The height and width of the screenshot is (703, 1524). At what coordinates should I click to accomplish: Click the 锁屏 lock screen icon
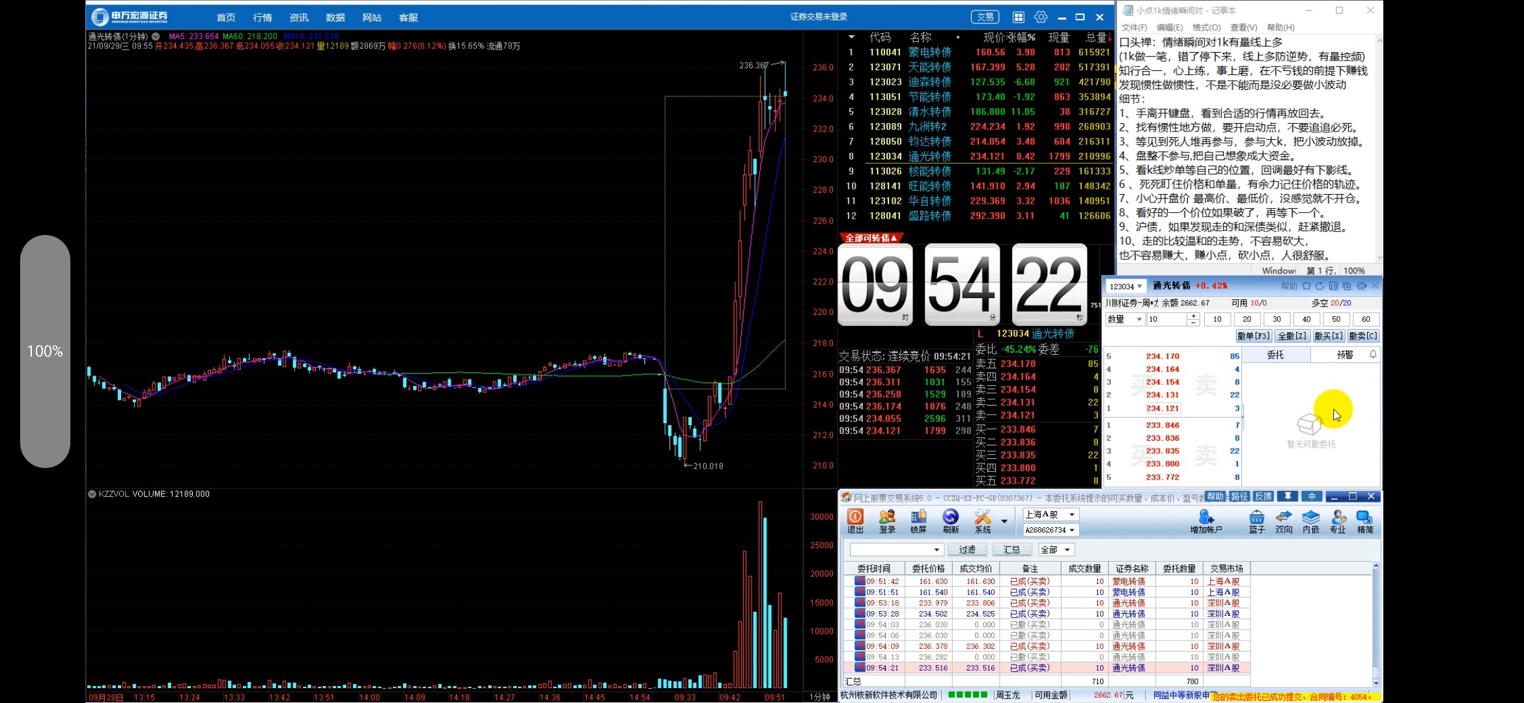918,521
